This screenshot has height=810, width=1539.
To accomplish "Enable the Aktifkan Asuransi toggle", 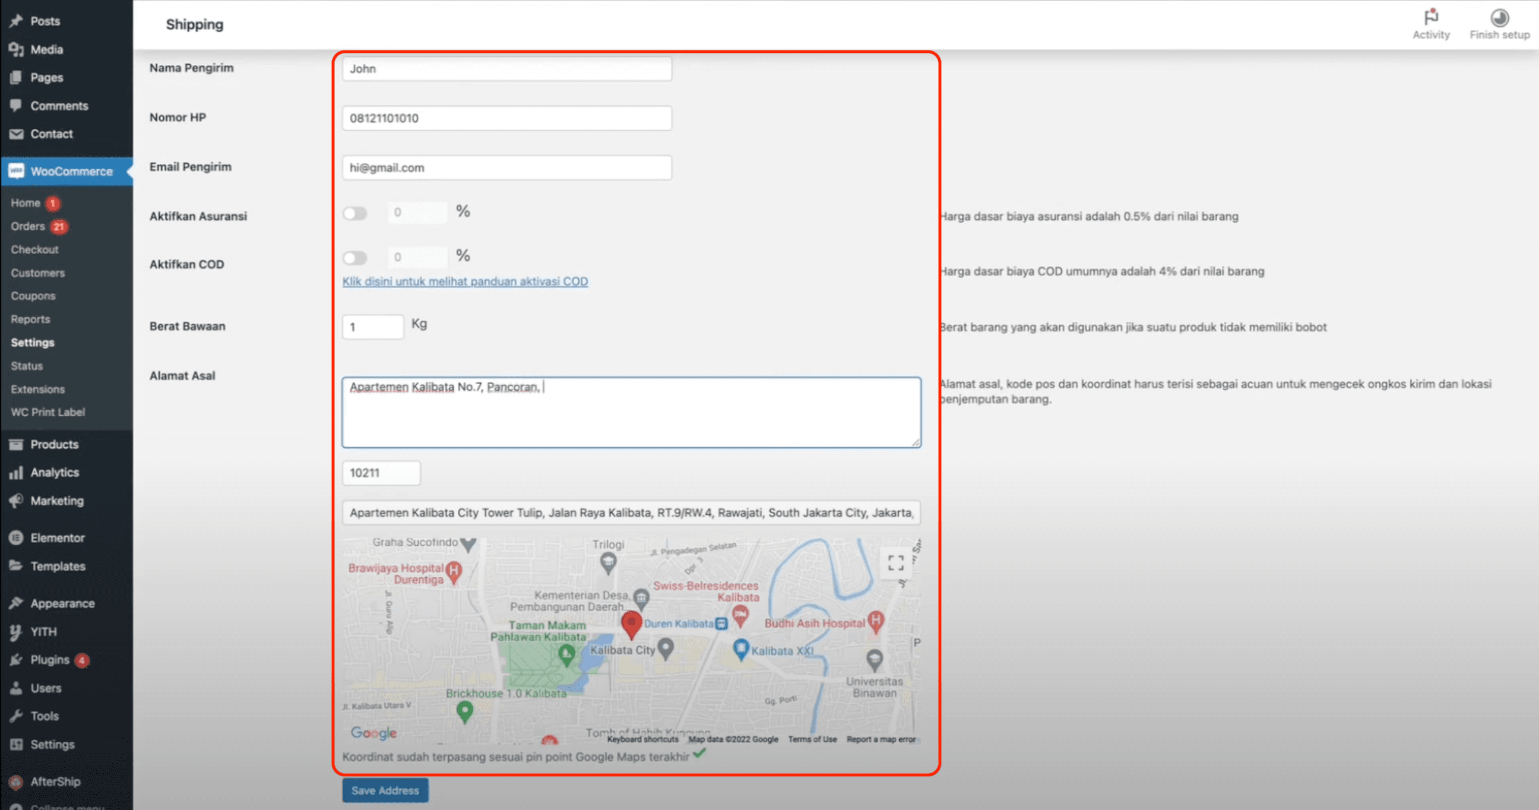I will pyautogui.click(x=355, y=213).
